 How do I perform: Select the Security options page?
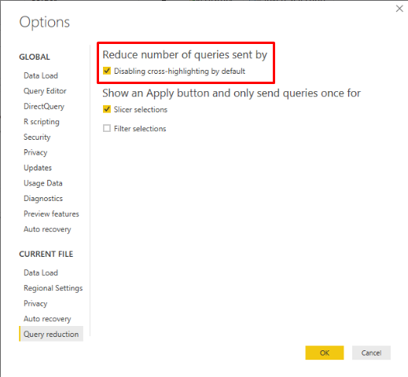click(x=37, y=137)
